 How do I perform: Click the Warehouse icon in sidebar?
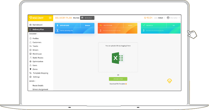pos(30,54)
